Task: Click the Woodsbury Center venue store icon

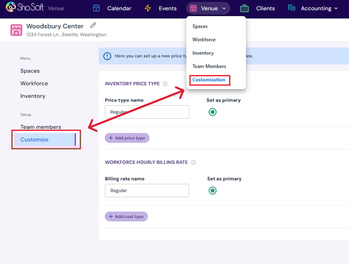Action: (x=16, y=30)
